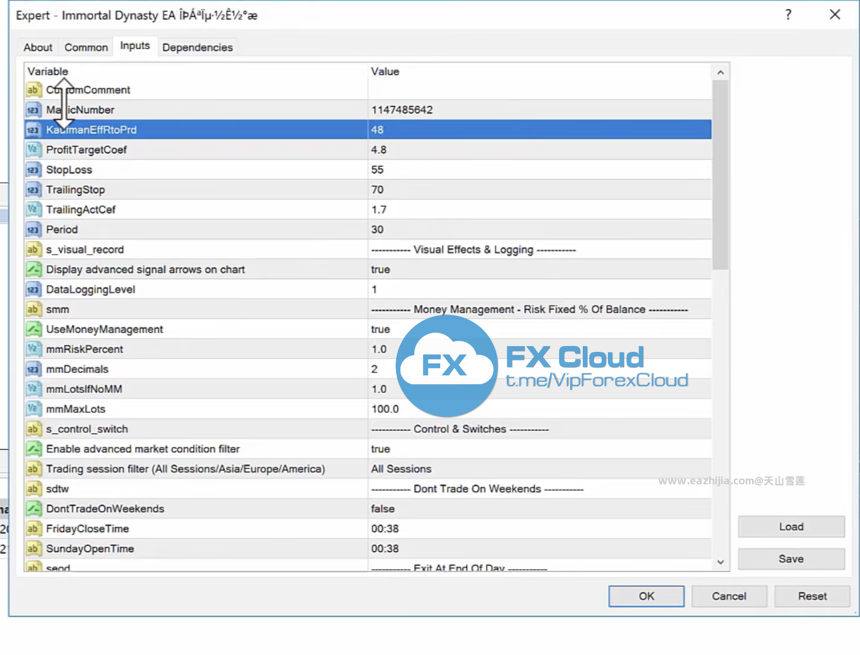
Task: Click the MagicNumber value 1147485642
Action: [402, 110]
